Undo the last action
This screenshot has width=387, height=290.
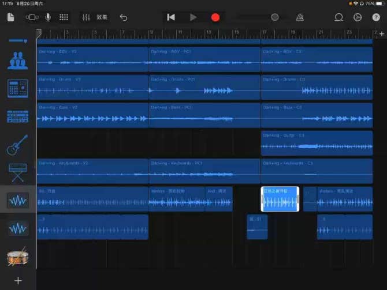[123, 17]
